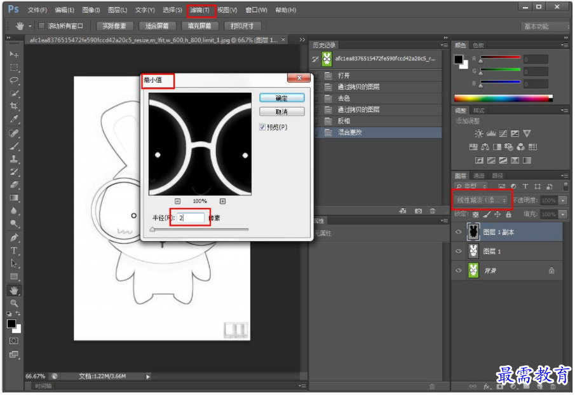Open Layers panel flyout menu
The image size is (575, 395).
(x=564, y=176)
